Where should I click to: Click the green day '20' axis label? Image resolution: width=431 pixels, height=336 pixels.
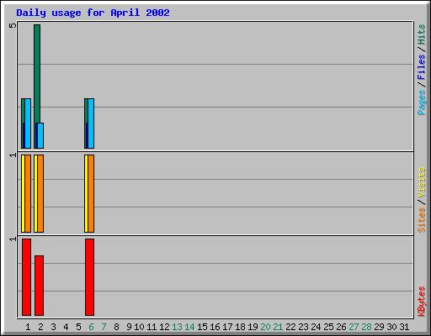265,327
